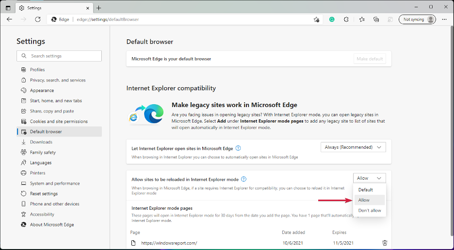Refresh the settings page
Viewport: 454px width, 250px height.
click(38, 19)
